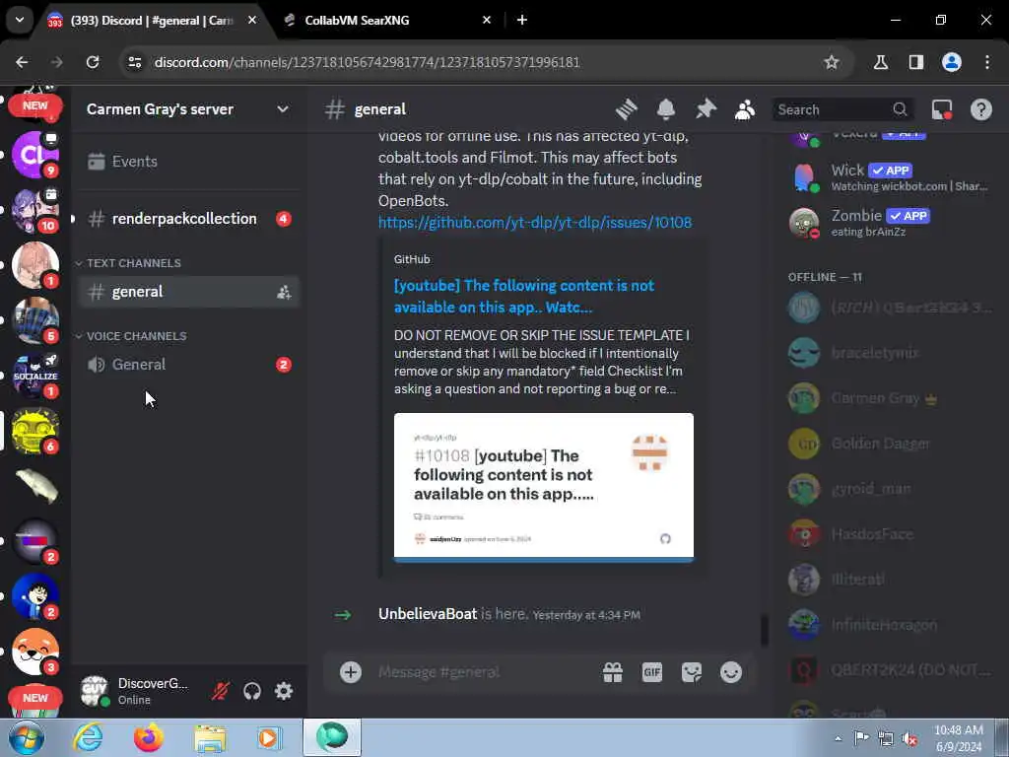Show pinned messages pin icon

pos(706,109)
